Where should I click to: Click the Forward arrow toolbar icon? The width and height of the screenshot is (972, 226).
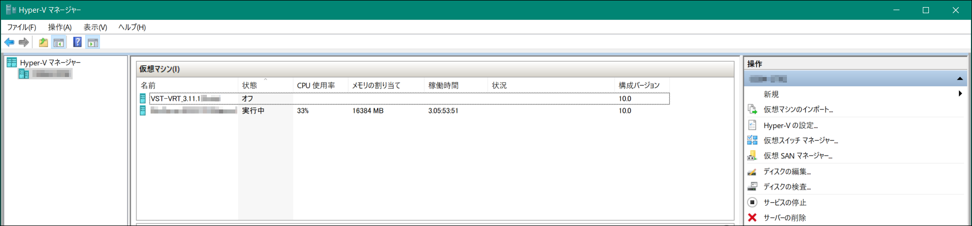coord(23,42)
